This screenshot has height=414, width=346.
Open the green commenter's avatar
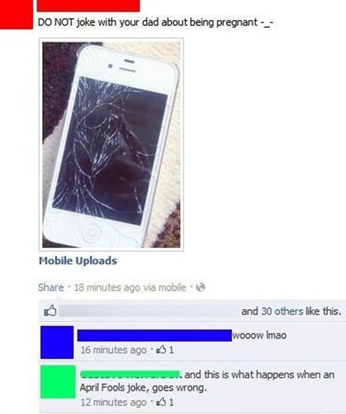[x=58, y=382]
